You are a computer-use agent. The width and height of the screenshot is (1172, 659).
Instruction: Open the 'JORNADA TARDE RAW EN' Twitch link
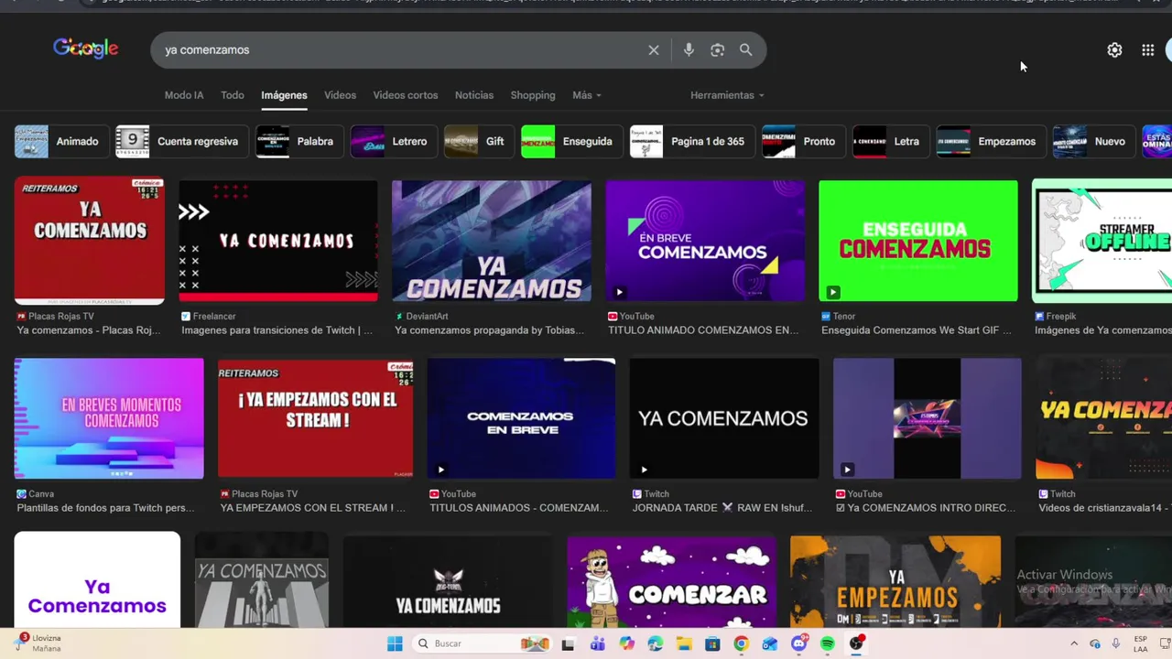(722, 508)
